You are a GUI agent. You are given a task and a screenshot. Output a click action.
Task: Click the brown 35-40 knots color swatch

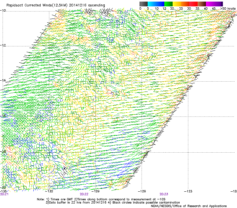pyautogui.click(x=202, y=4)
